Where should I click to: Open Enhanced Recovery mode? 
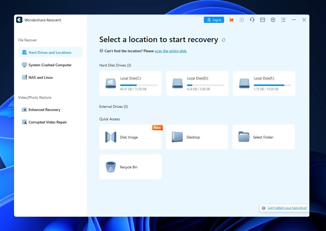pos(50,110)
